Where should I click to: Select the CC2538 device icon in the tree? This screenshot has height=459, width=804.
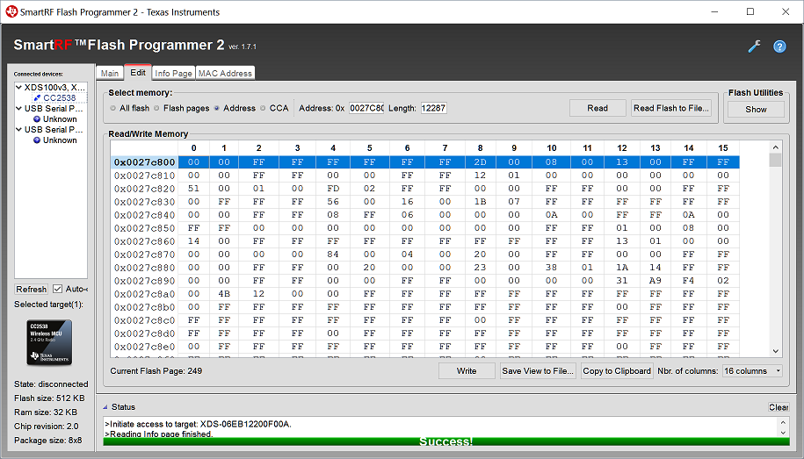pyautogui.click(x=37, y=97)
